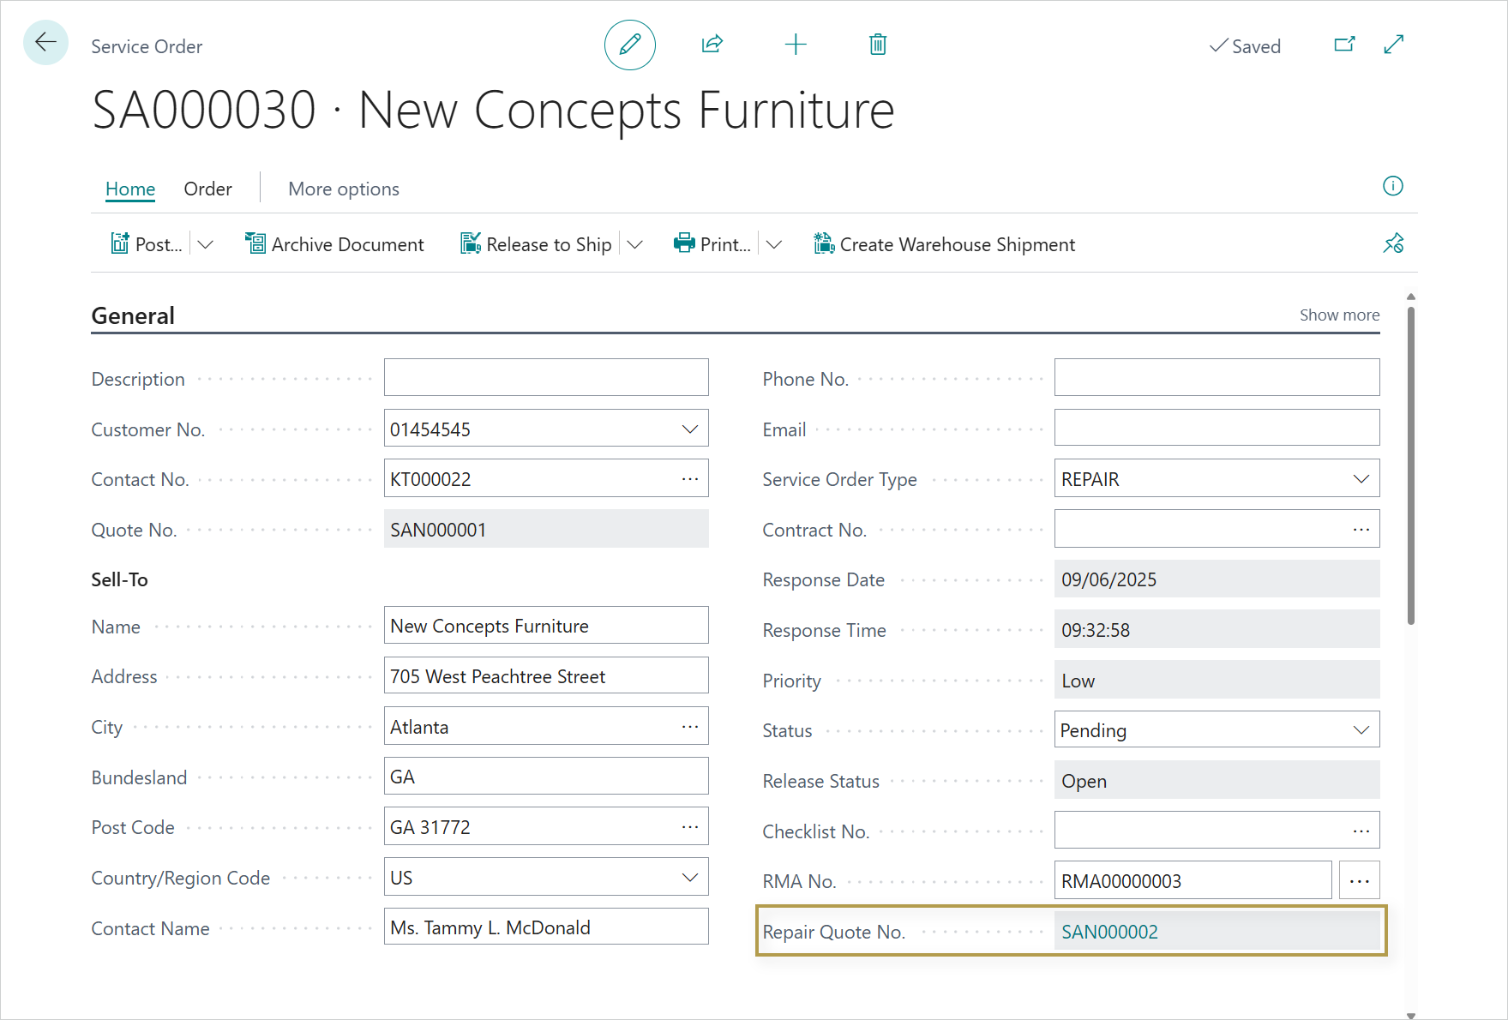Click the plus icon to create new
Viewport: 1508px width, 1020px height.
click(795, 45)
